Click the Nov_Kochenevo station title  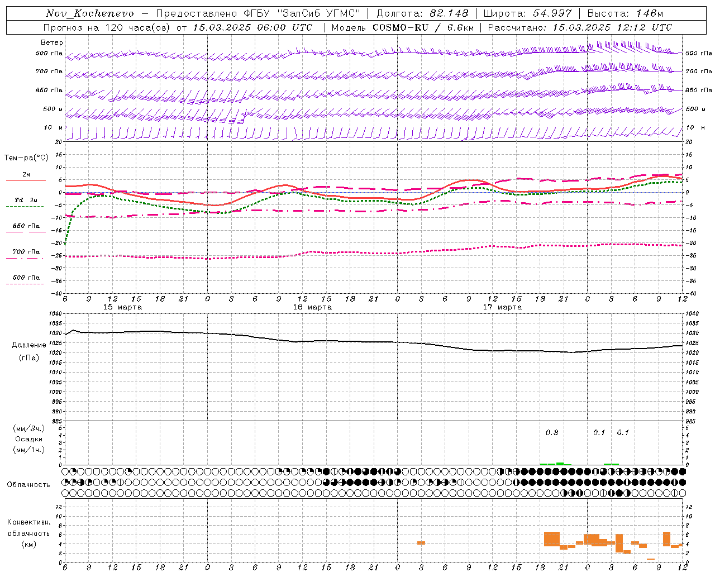coord(90,13)
